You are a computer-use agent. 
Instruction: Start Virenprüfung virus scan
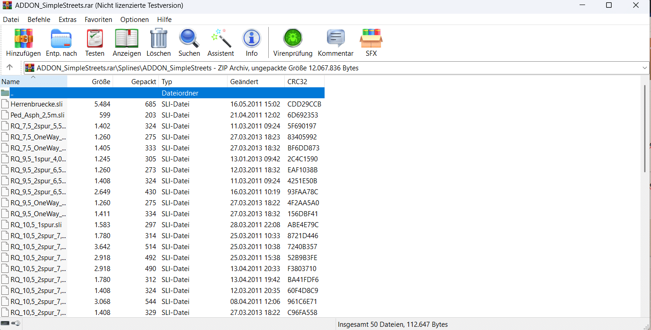click(293, 39)
